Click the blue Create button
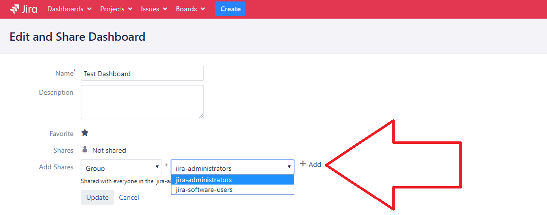Screen dimensions: 547x215 pyautogui.click(x=230, y=9)
